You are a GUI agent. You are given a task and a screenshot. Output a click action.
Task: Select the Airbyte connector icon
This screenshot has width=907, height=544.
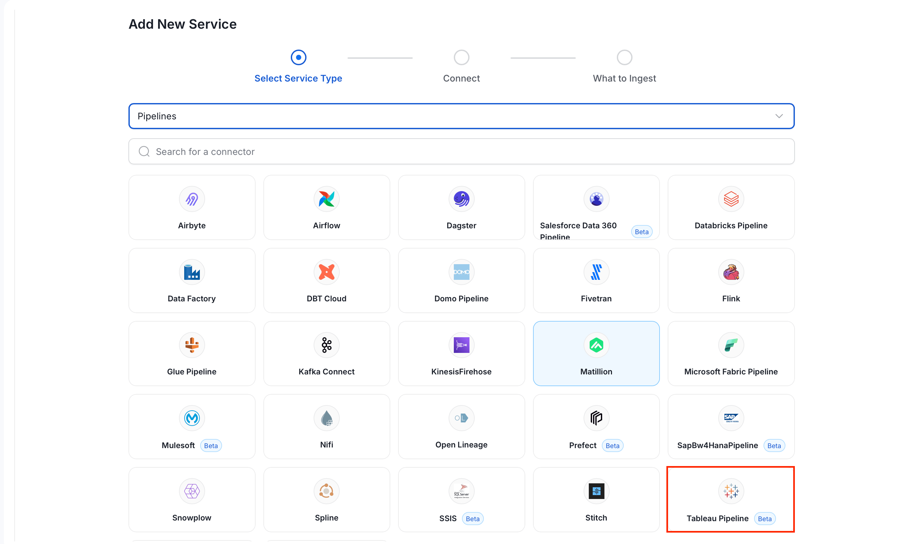192,199
